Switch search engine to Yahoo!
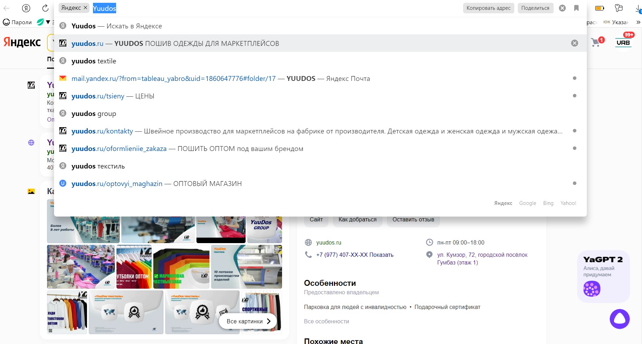 click(x=568, y=203)
